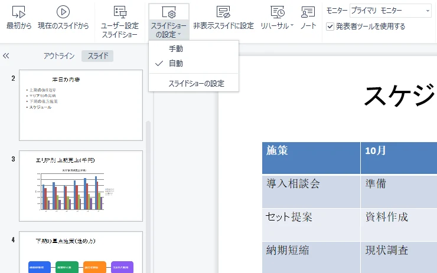The width and height of the screenshot is (437, 273).
Task: Click the スライドショーの設定 ribbon button
Action: point(169,22)
